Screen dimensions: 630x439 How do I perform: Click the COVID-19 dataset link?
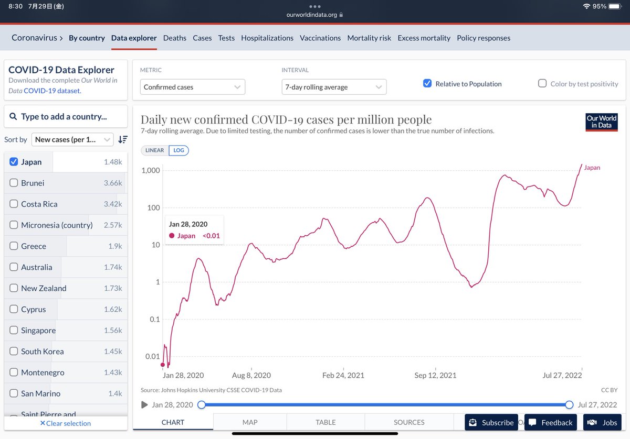[52, 91]
